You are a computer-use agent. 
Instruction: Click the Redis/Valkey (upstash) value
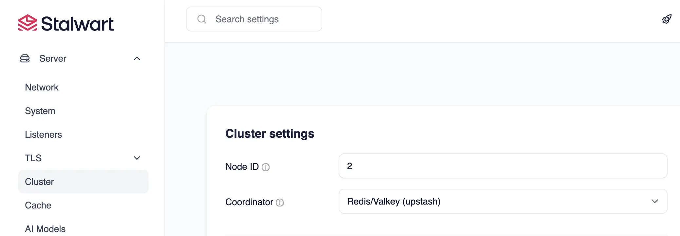click(393, 201)
